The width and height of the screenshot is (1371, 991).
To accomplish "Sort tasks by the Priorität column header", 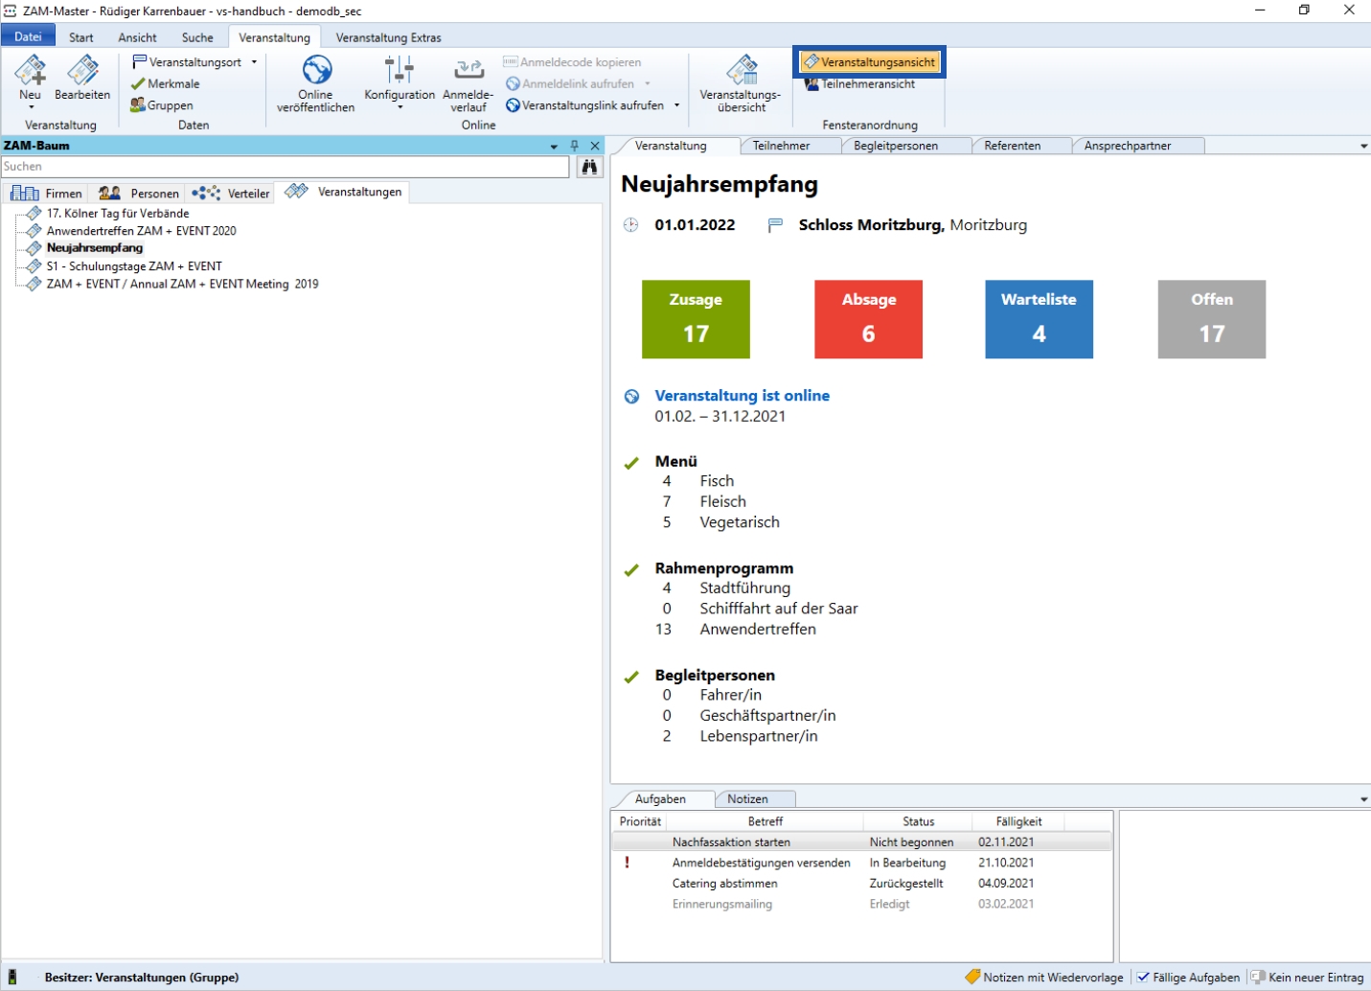I will (x=640, y=821).
